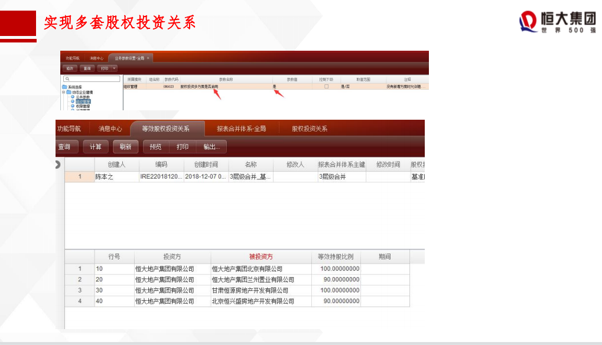Click 查询 button in the 业务参数设置 window
The image size is (602, 345).
click(x=87, y=68)
